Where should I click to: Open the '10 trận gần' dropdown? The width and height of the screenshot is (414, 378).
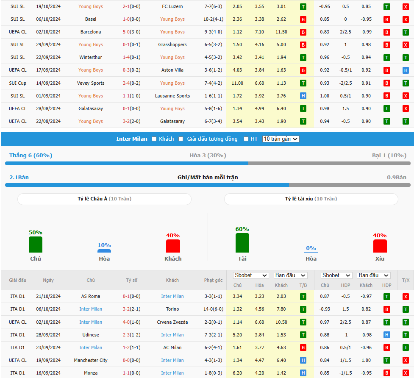pyautogui.click(x=281, y=139)
